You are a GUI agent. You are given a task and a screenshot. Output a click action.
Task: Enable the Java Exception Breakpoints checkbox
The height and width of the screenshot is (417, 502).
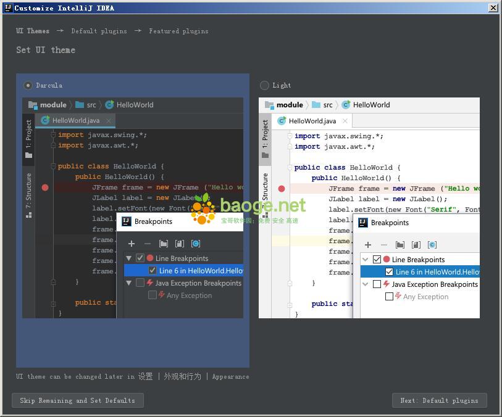click(140, 283)
